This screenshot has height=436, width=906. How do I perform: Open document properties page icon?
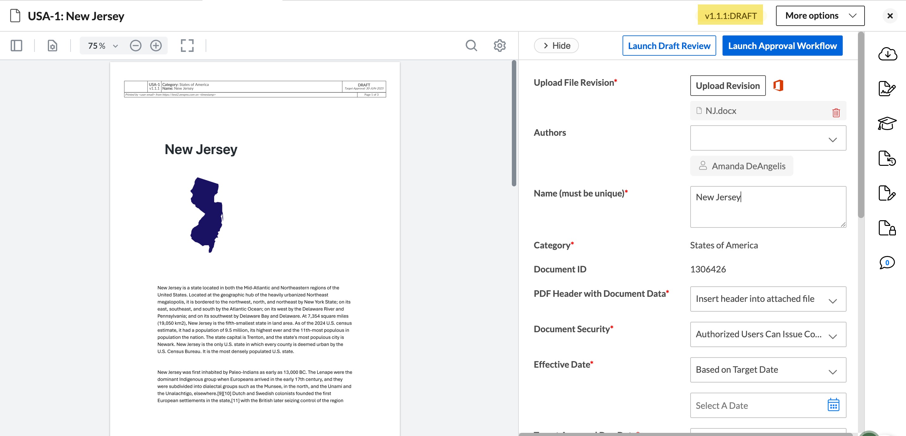tap(53, 46)
